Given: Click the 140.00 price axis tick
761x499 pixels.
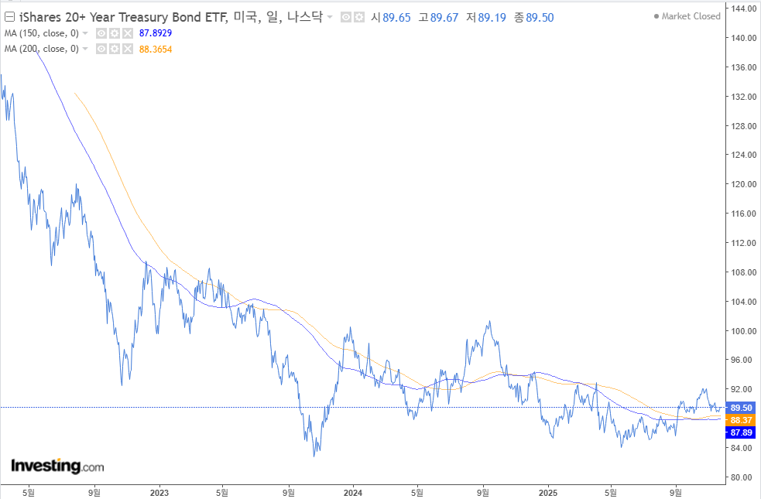Looking at the screenshot, I should 743,38.
